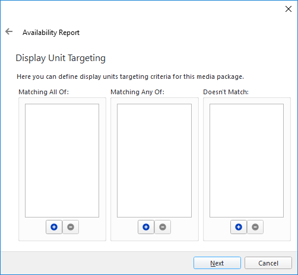The image size is (298, 275).
Task: Click the Matching Any Of label
Action: [138, 92]
